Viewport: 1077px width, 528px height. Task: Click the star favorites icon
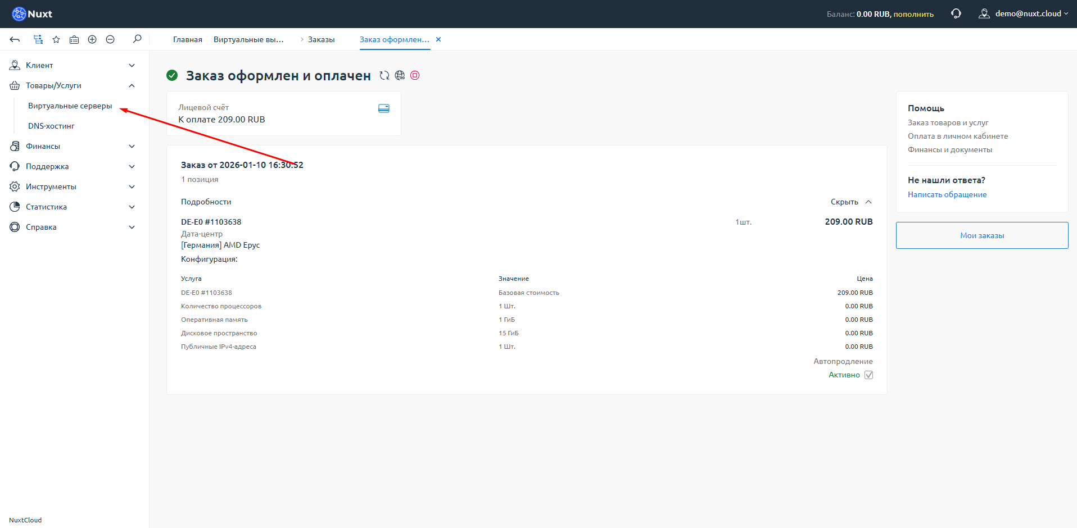[x=56, y=39]
